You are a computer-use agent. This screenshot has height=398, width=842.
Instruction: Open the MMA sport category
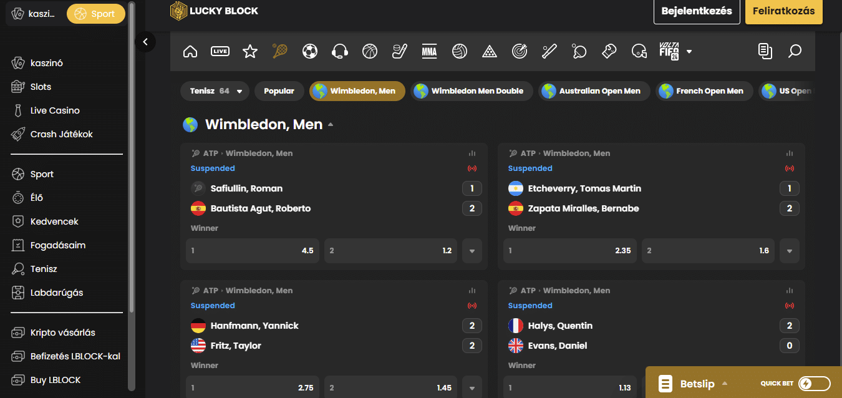429,51
